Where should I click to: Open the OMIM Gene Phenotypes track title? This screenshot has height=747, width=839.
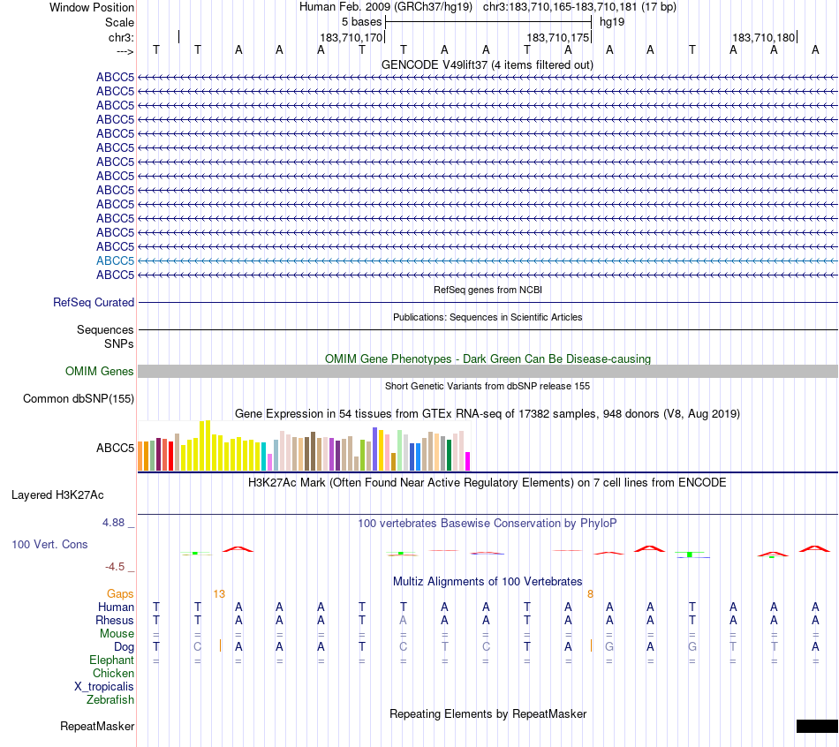click(x=488, y=359)
